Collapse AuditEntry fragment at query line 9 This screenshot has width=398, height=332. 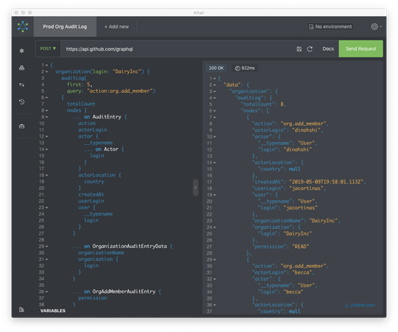46,117
